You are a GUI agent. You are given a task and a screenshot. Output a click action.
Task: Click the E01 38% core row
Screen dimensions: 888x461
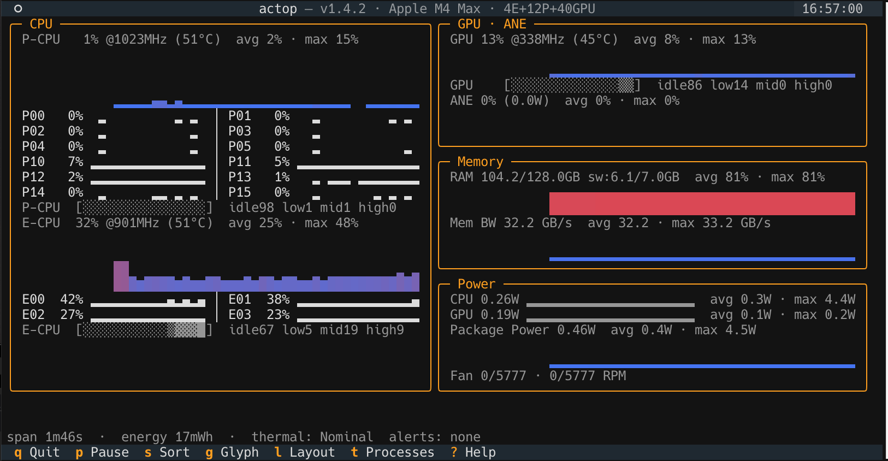click(x=324, y=300)
